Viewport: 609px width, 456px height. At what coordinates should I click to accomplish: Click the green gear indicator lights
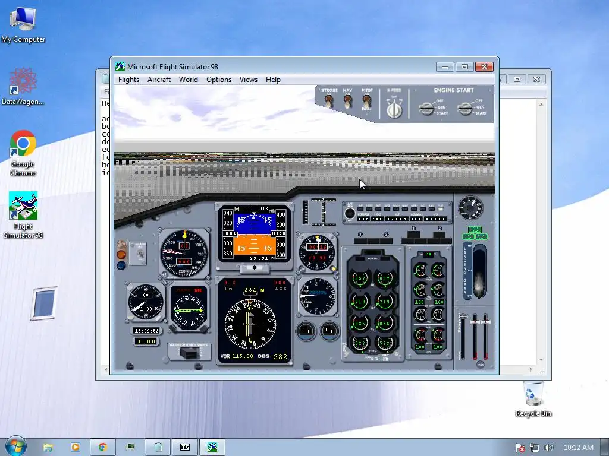[x=475, y=233]
